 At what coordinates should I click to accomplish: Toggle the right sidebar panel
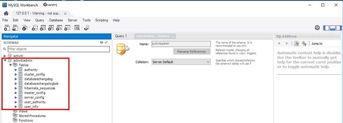(339, 28)
